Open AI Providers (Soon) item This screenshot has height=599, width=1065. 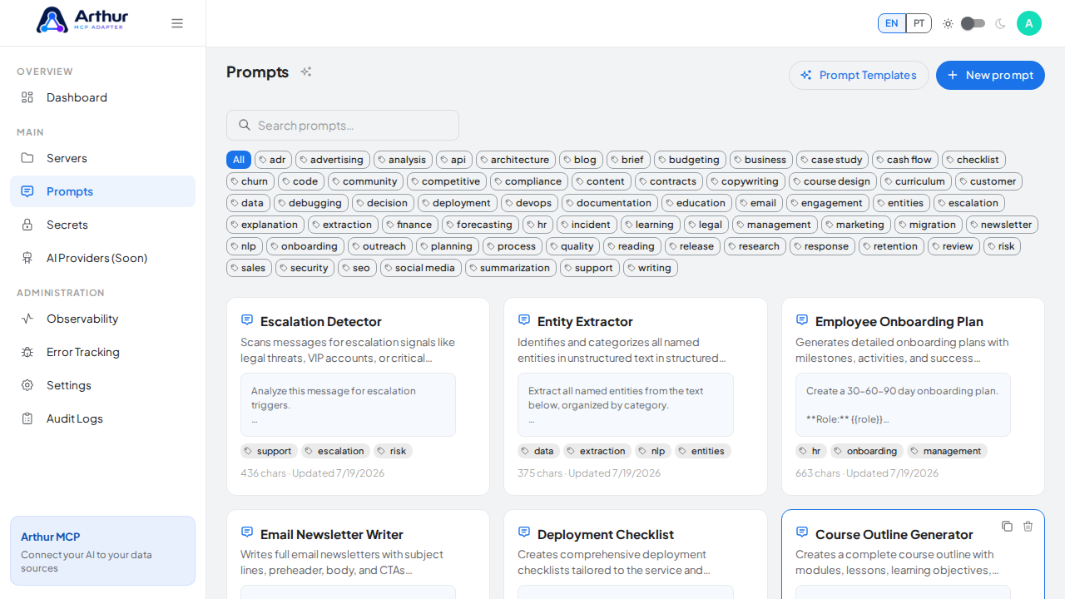point(103,258)
